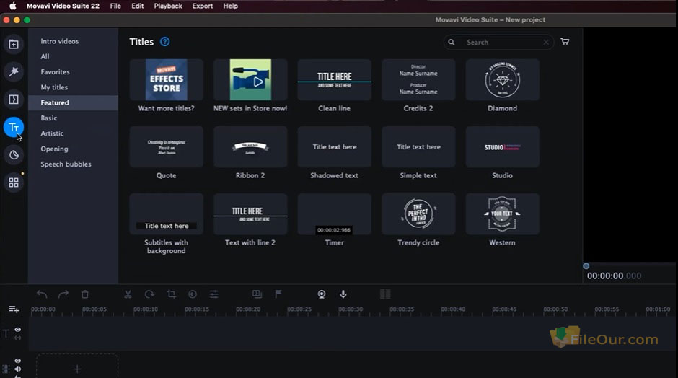Select the Quote title

166,147
